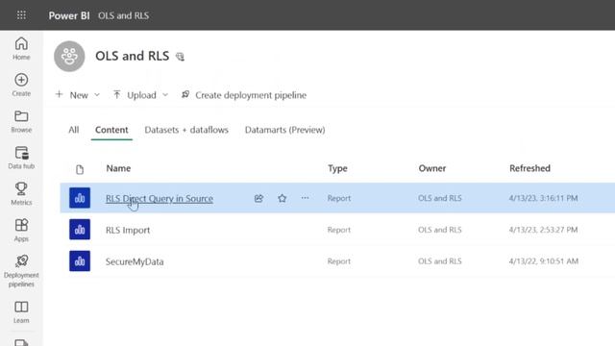This screenshot has height=346, width=615.
Task: Sort by the Owner column header
Action: pyautogui.click(x=432, y=168)
